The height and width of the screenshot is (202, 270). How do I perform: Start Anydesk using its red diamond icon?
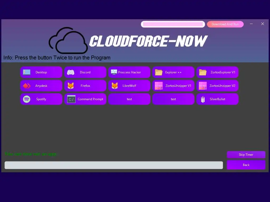click(x=27, y=86)
